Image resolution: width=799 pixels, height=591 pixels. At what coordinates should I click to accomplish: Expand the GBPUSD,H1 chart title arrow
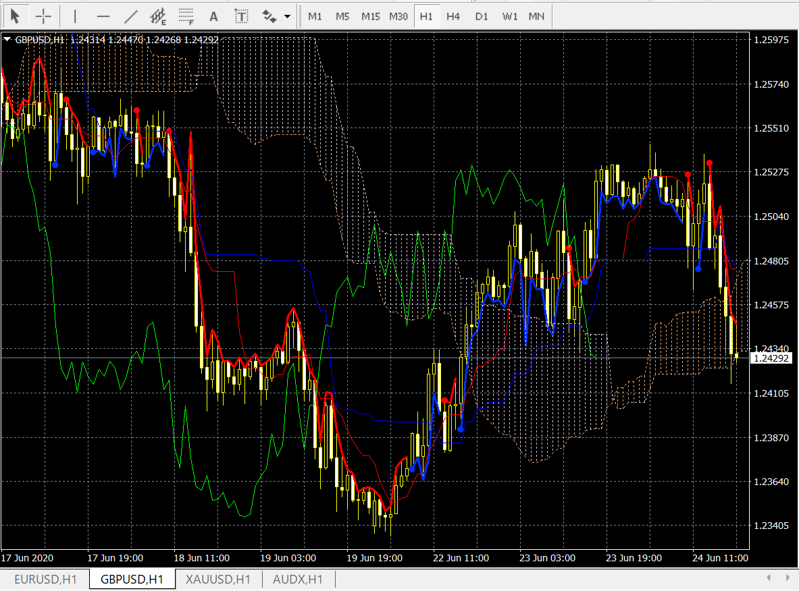pos(7,40)
